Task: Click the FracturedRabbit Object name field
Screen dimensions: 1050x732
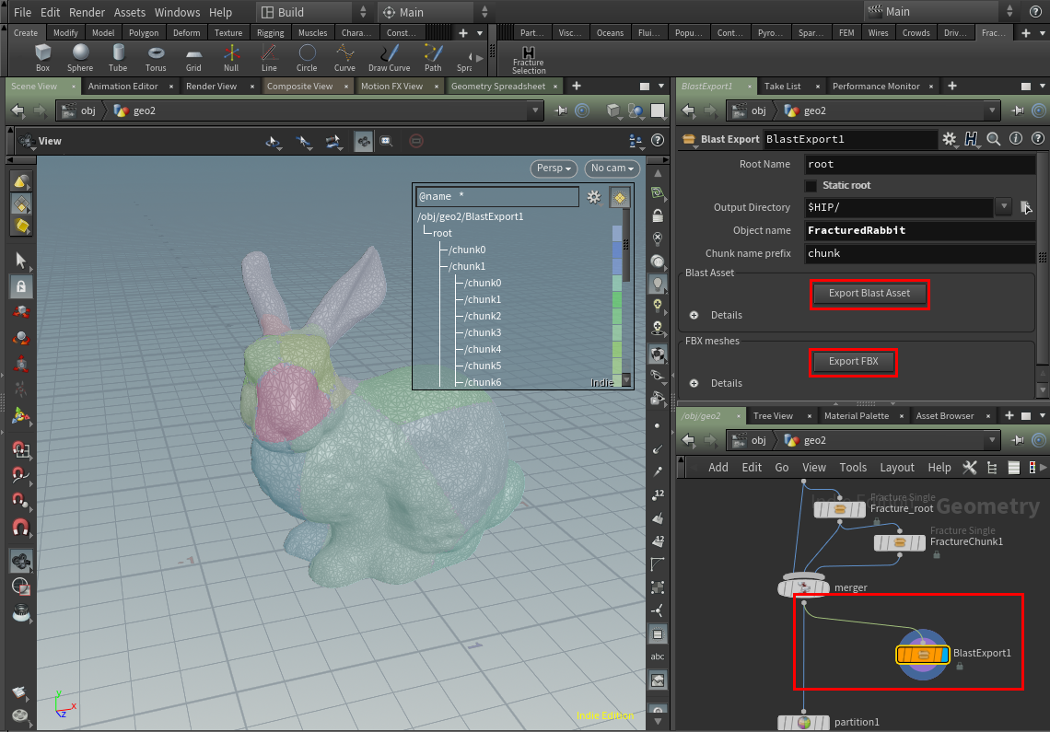Action: click(918, 230)
